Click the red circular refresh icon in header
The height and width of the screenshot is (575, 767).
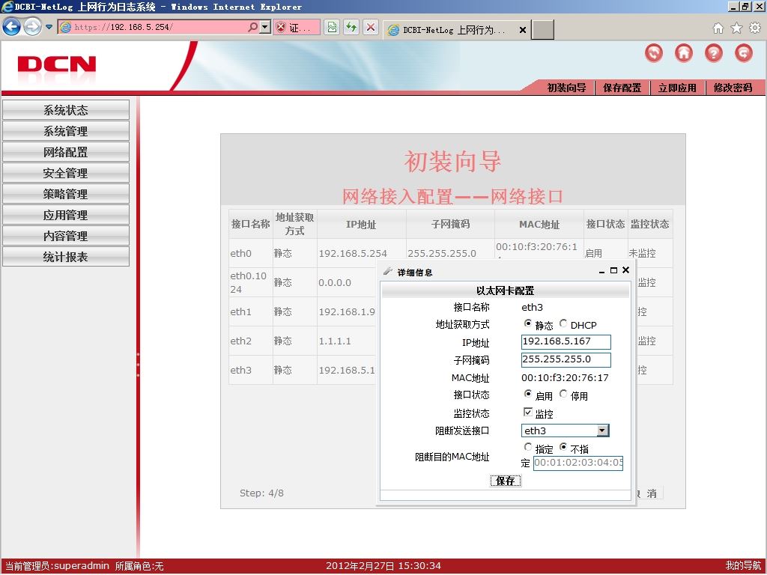click(654, 53)
